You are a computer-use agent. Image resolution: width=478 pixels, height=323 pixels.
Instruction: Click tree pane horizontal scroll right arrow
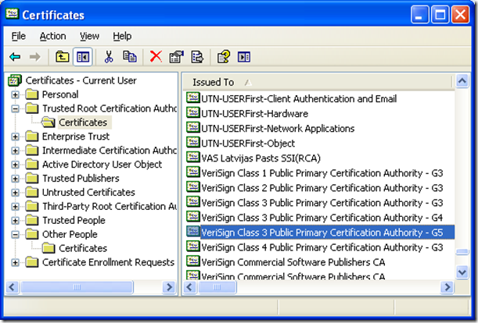[170, 287]
